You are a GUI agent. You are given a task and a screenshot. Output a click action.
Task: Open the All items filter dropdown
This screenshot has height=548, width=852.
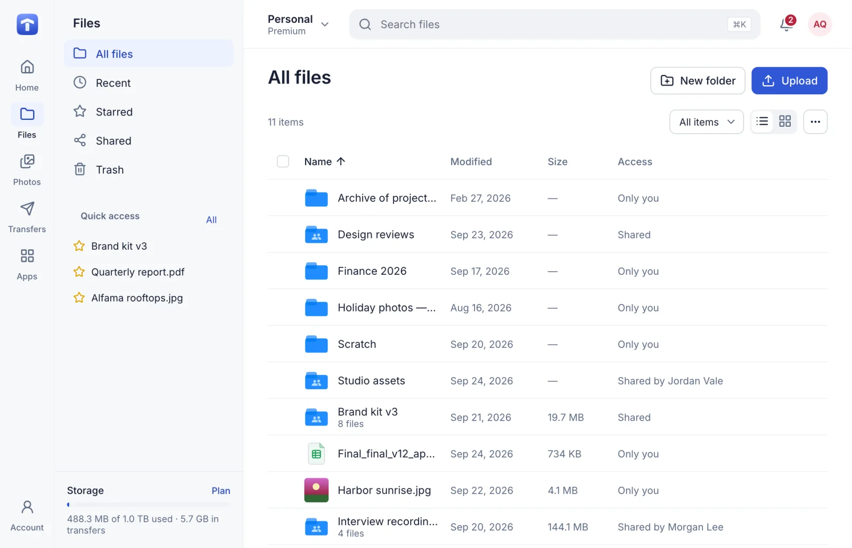pos(707,122)
